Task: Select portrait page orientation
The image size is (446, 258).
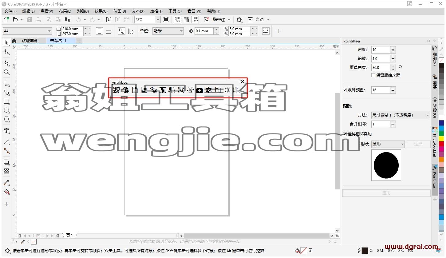Action: coord(100,31)
